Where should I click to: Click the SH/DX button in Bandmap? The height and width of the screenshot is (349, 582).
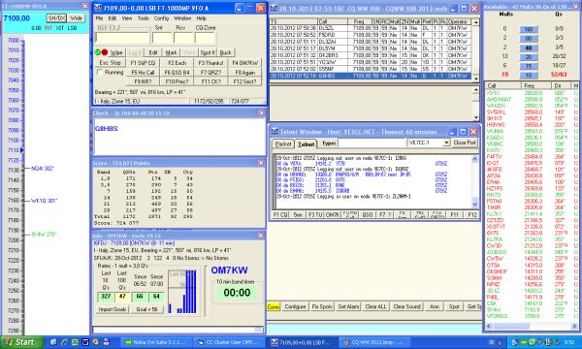(56, 18)
